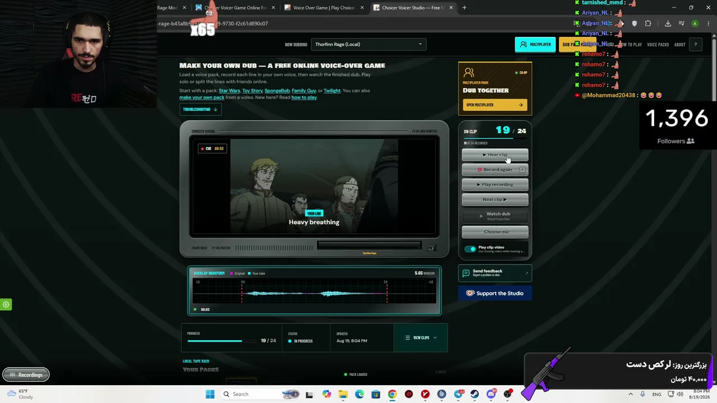Image resolution: width=717 pixels, height=403 pixels.
Task: Open Send feedback panel
Action: [x=495, y=273]
